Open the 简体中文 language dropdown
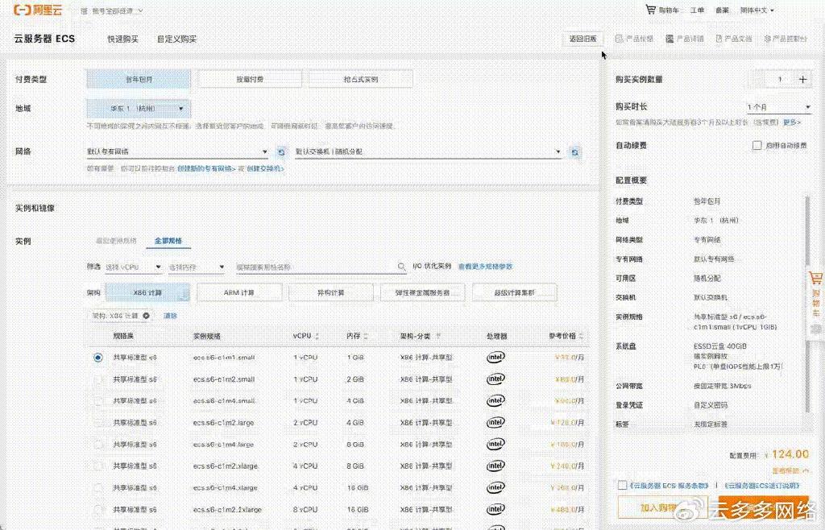The image size is (825, 530). 757,10
